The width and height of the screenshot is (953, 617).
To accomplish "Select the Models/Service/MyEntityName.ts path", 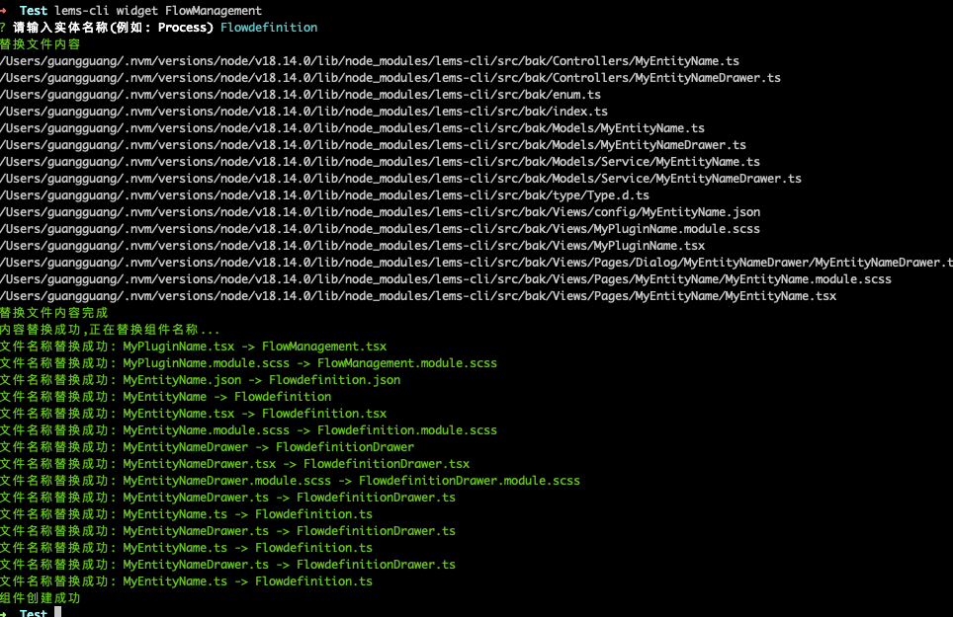I will 380,162.
